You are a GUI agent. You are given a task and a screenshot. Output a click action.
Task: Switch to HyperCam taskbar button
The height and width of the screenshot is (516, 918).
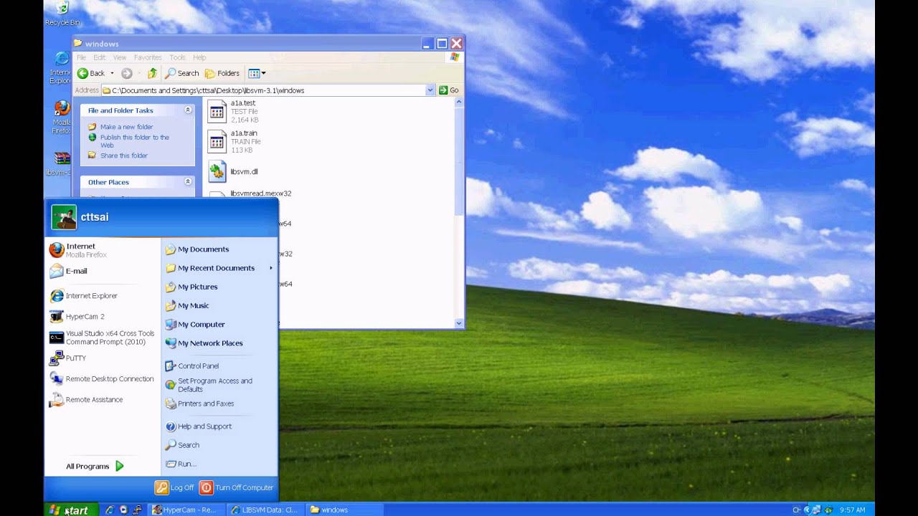tap(185, 510)
